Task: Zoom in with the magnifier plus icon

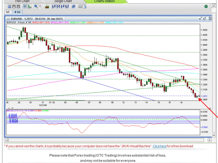Action: pyautogui.click(x=36, y=7)
